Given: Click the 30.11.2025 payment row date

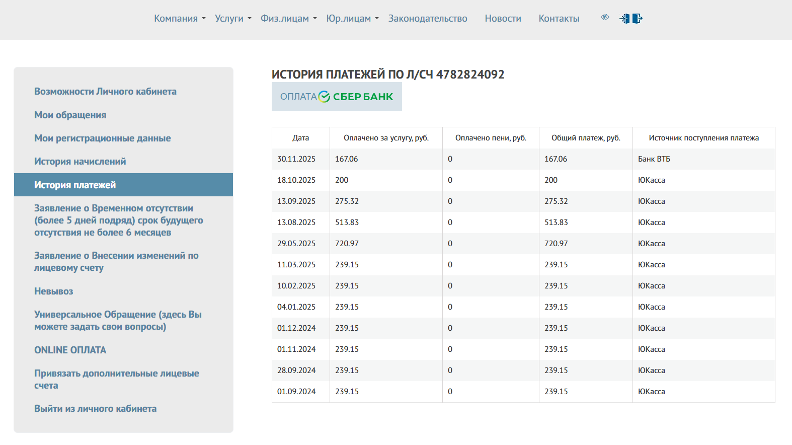Looking at the screenshot, I should click(x=296, y=159).
